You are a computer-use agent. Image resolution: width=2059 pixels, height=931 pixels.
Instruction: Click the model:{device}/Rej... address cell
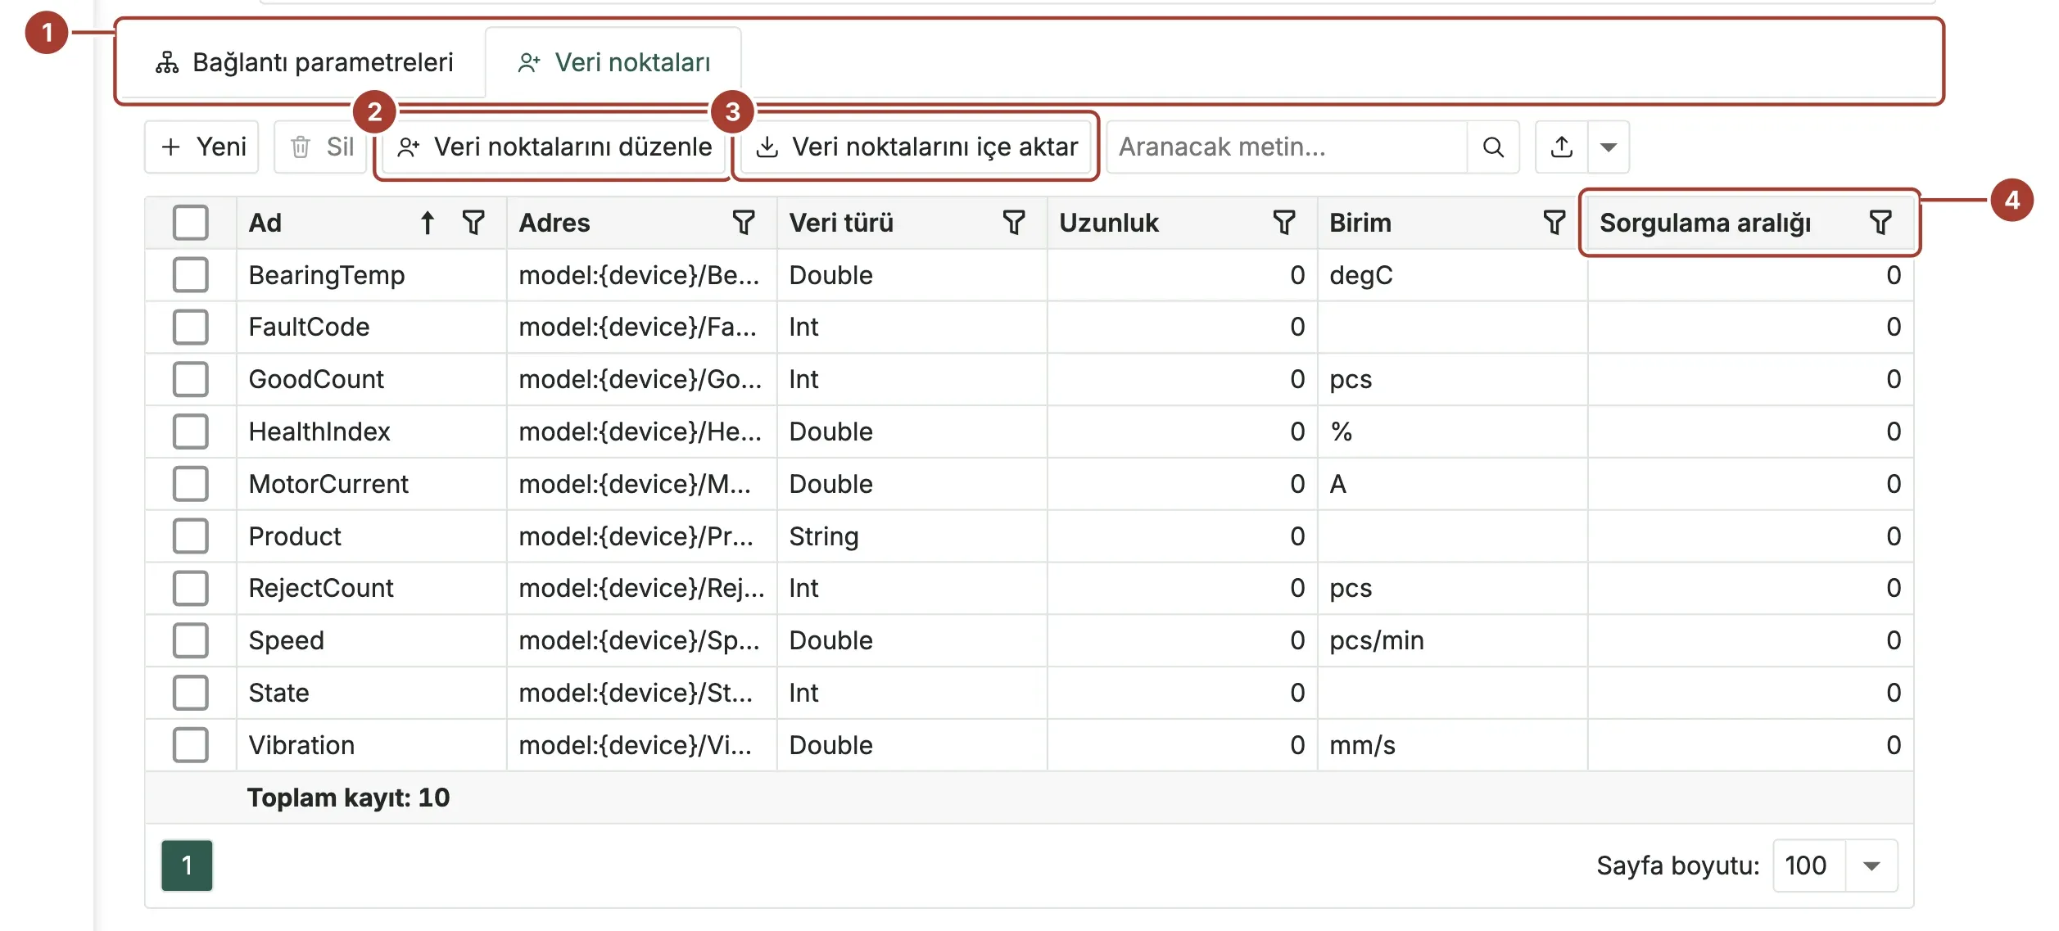coord(641,588)
